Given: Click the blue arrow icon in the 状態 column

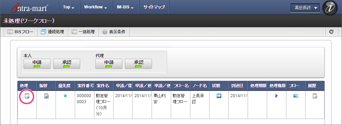Looking at the screenshot, I should pyautogui.click(x=219, y=96).
